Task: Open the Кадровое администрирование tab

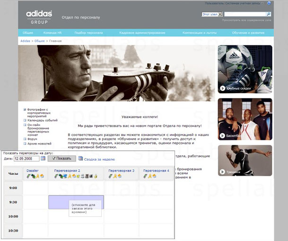Action: click(142, 33)
